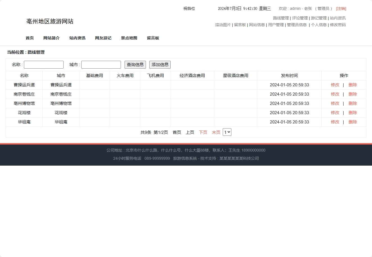Click 上页 previous page link
Image resolution: width=372 pixels, height=257 pixels.
[x=190, y=132]
